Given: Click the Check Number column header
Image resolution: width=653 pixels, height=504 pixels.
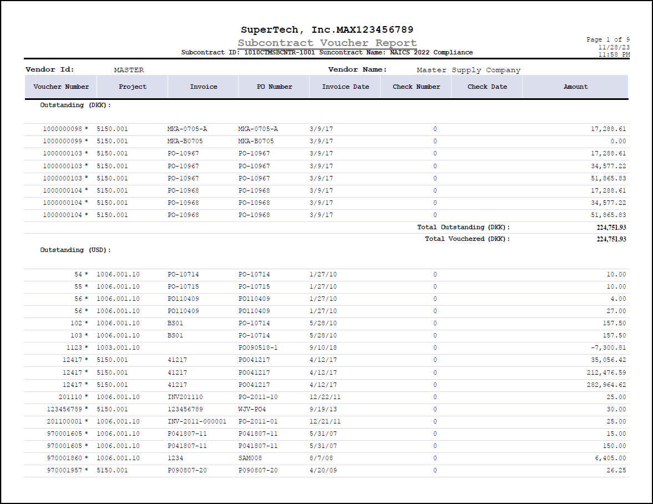Looking at the screenshot, I should coord(416,87).
